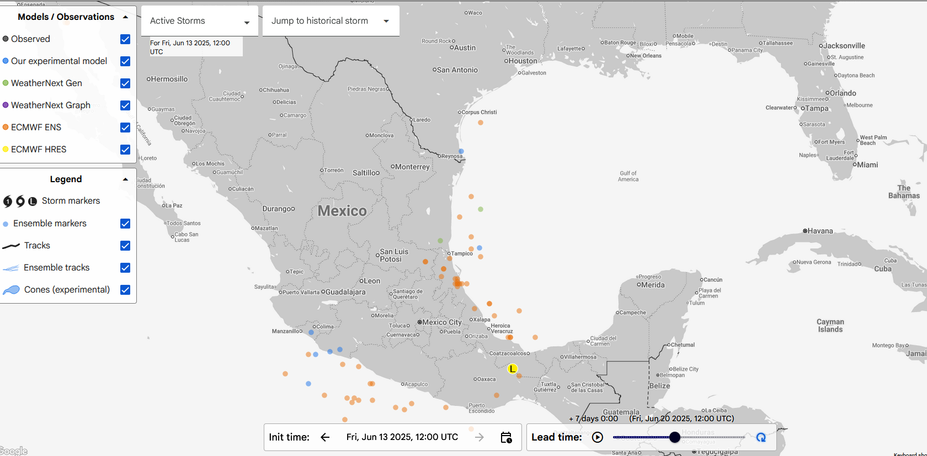Click the purple WeatherNext Graph dot

tap(6, 105)
